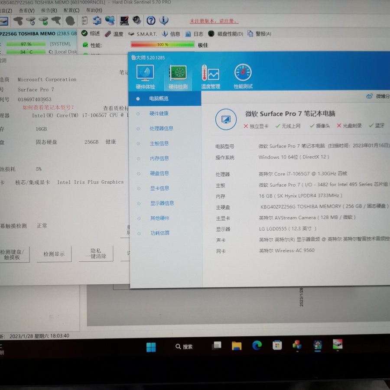390x390 pixels.
Task: Select the 硬件检测 hardware detection icon
Action: pyautogui.click(x=178, y=77)
